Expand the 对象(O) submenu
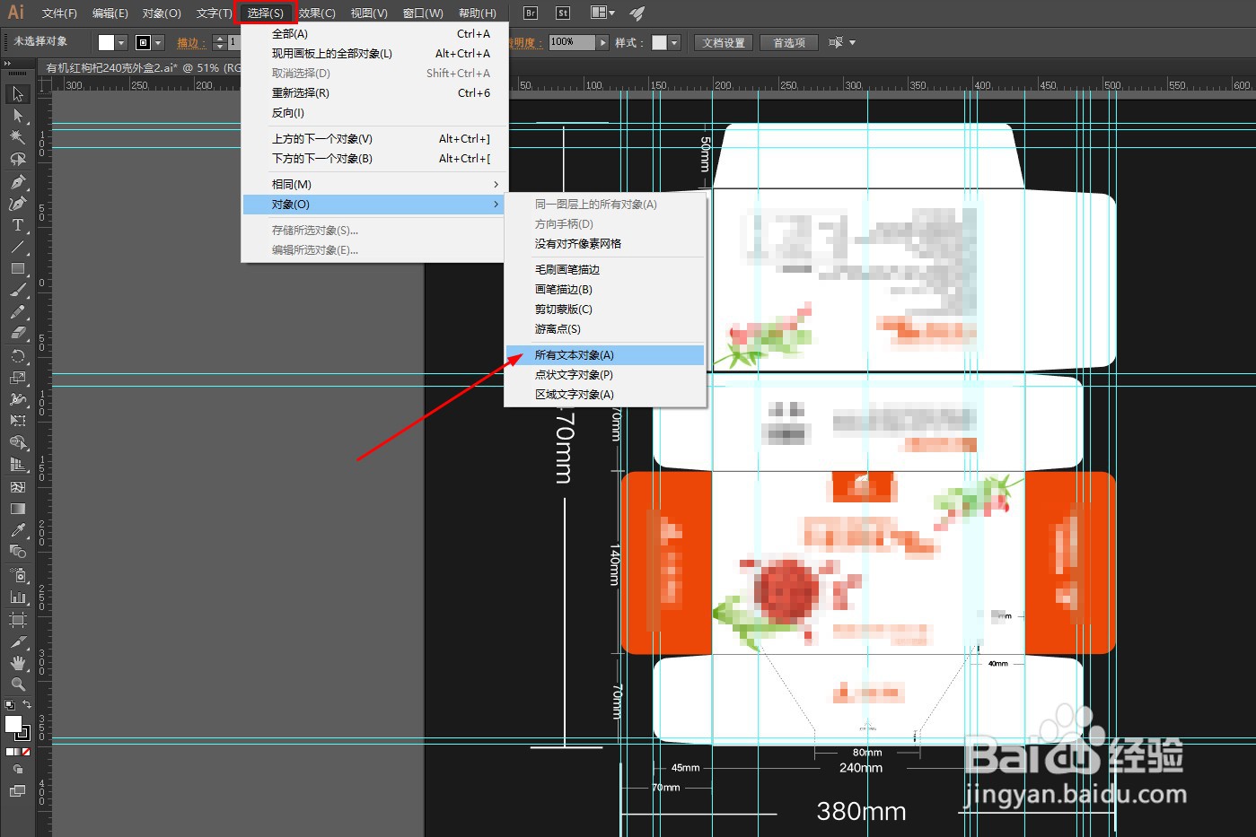 click(374, 205)
